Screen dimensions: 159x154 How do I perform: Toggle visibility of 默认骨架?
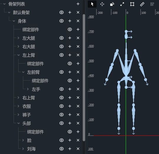(x=62, y=12)
